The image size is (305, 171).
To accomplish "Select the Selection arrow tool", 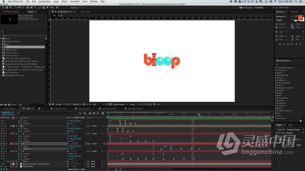I will pos(3,8).
